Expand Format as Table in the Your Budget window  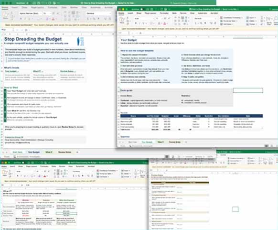[229, 21]
